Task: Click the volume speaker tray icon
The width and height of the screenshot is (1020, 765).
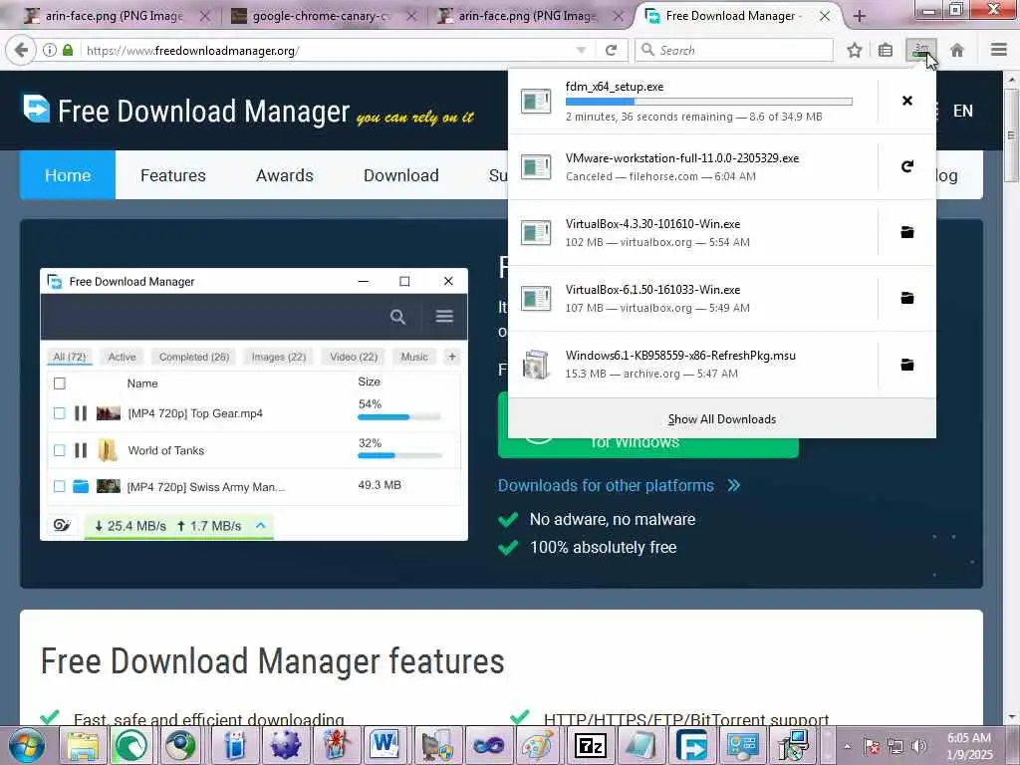Action: tap(918, 746)
